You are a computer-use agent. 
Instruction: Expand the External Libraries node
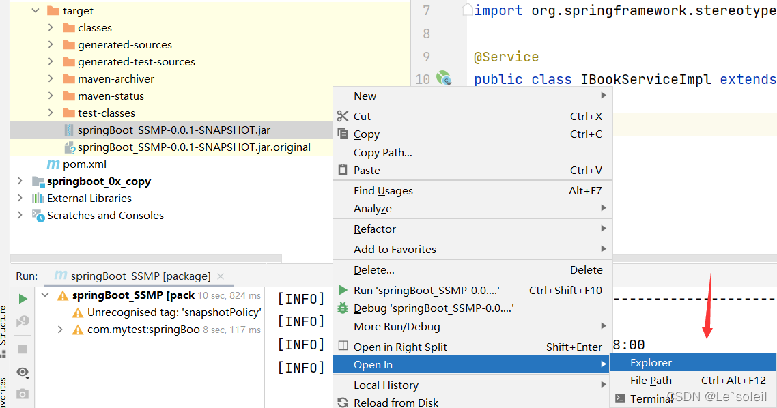(x=20, y=199)
